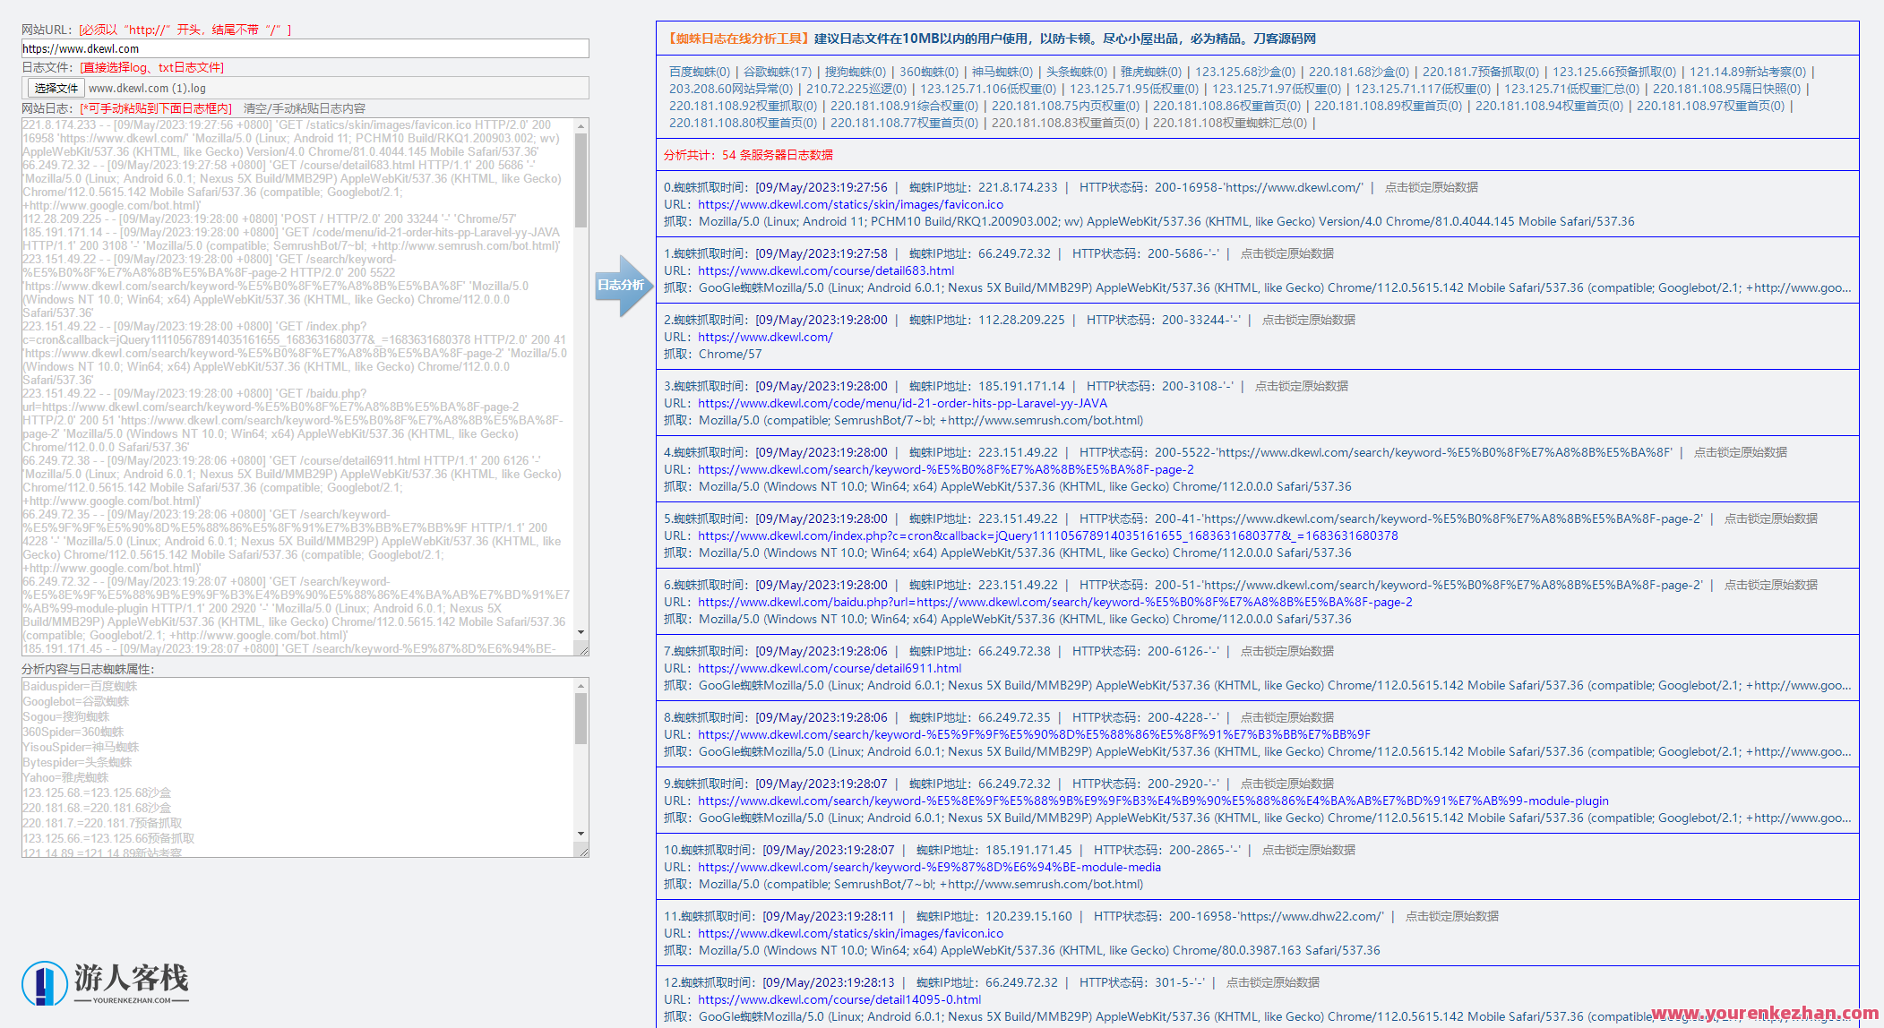Click down arrow of log textarea scrollbar
Viewport: 1884px width, 1028px height.
(581, 632)
